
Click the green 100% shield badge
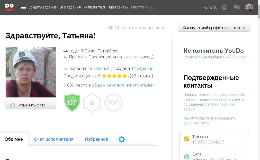72,102
